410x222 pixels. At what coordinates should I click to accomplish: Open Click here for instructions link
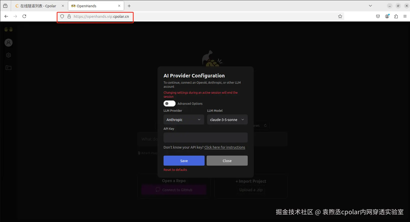225,147
